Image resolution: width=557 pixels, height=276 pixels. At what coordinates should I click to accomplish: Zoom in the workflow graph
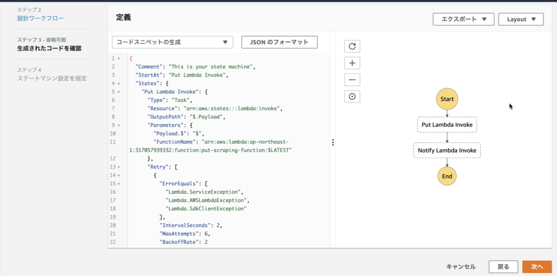pos(352,63)
